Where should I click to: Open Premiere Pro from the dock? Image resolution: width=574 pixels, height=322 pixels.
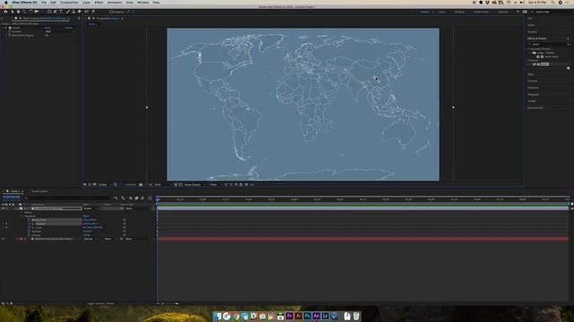click(290, 316)
